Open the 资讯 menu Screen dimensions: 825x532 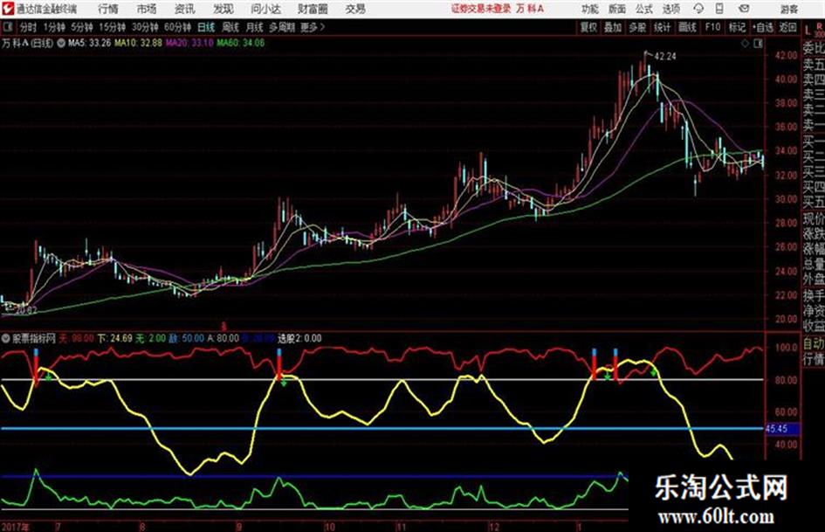click(185, 9)
